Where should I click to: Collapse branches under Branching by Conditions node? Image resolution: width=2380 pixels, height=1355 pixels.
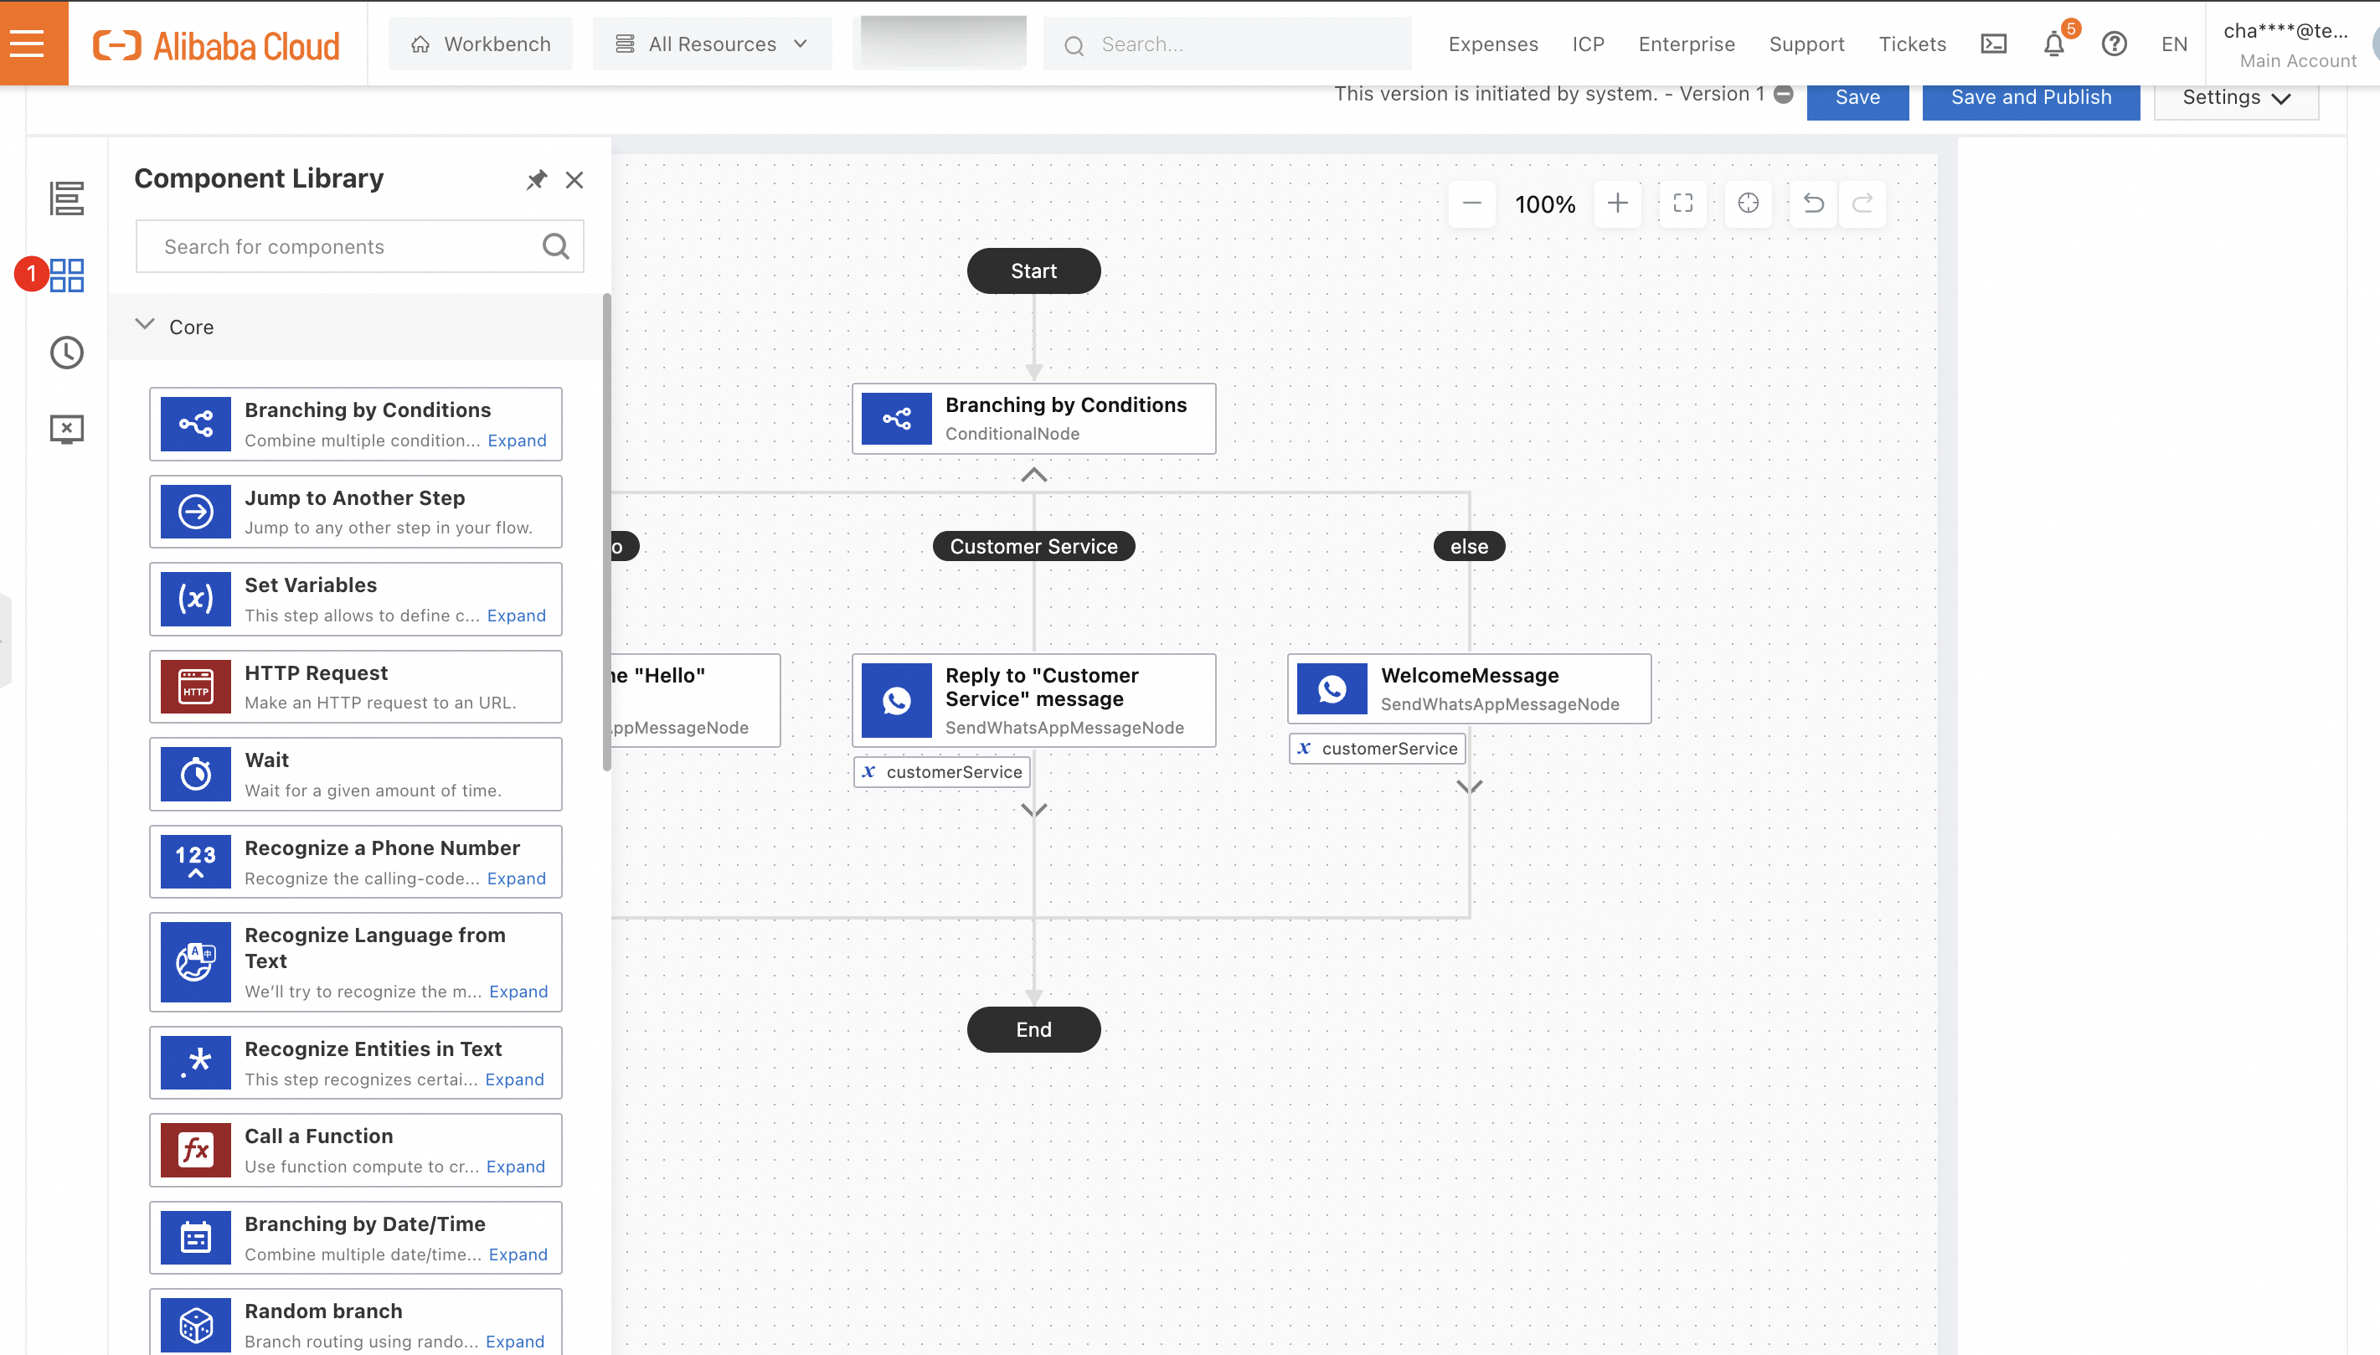(x=1033, y=475)
